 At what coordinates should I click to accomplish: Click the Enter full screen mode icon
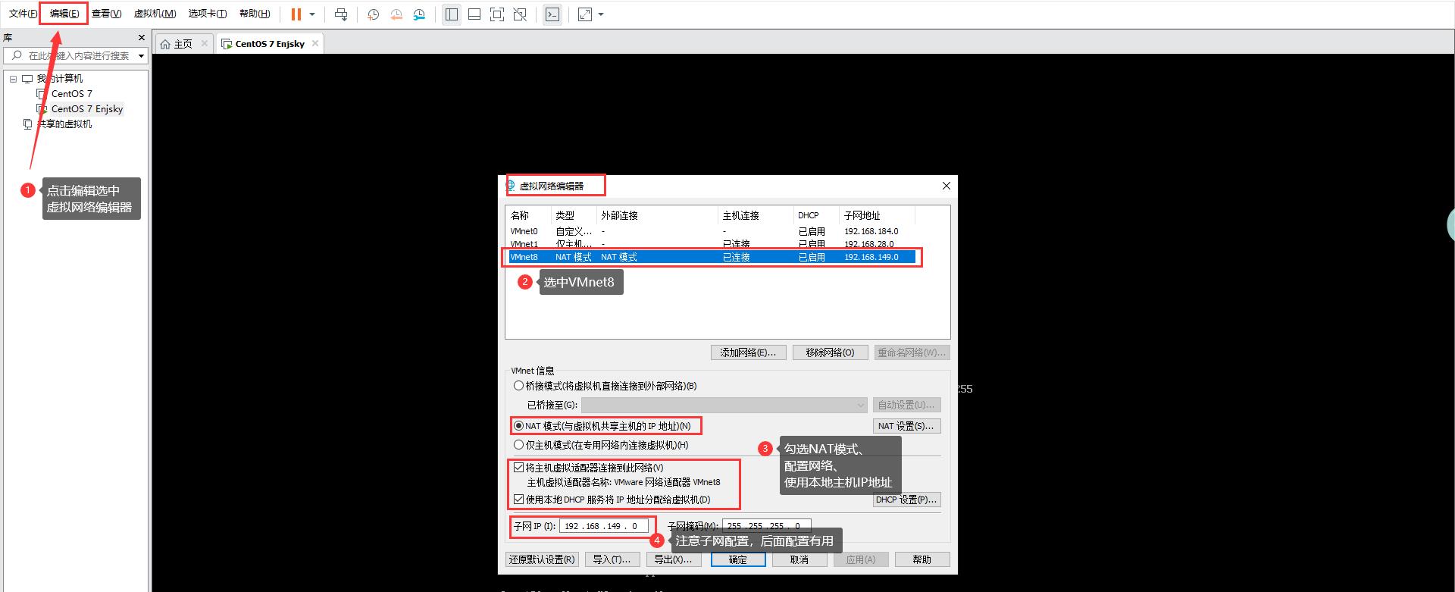[x=497, y=14]
